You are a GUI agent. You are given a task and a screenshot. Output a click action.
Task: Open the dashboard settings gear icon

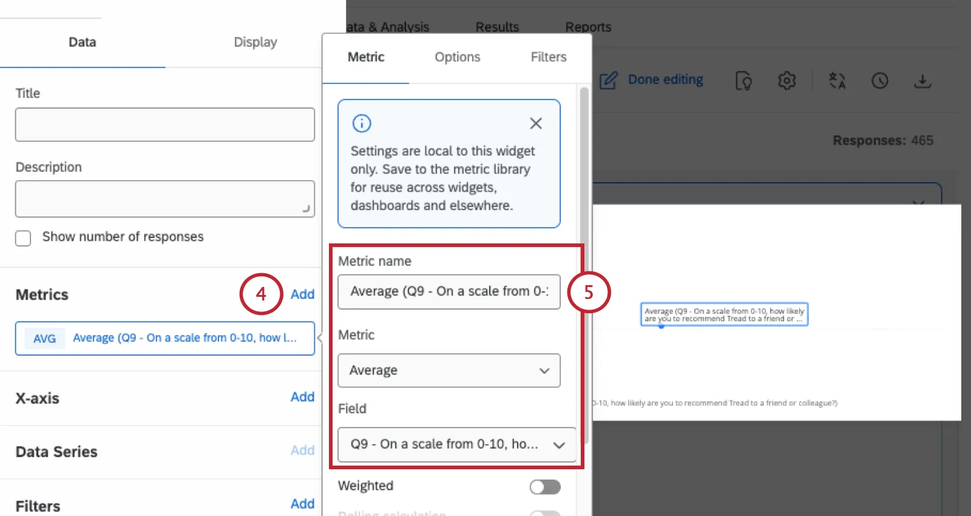(787, 80)
